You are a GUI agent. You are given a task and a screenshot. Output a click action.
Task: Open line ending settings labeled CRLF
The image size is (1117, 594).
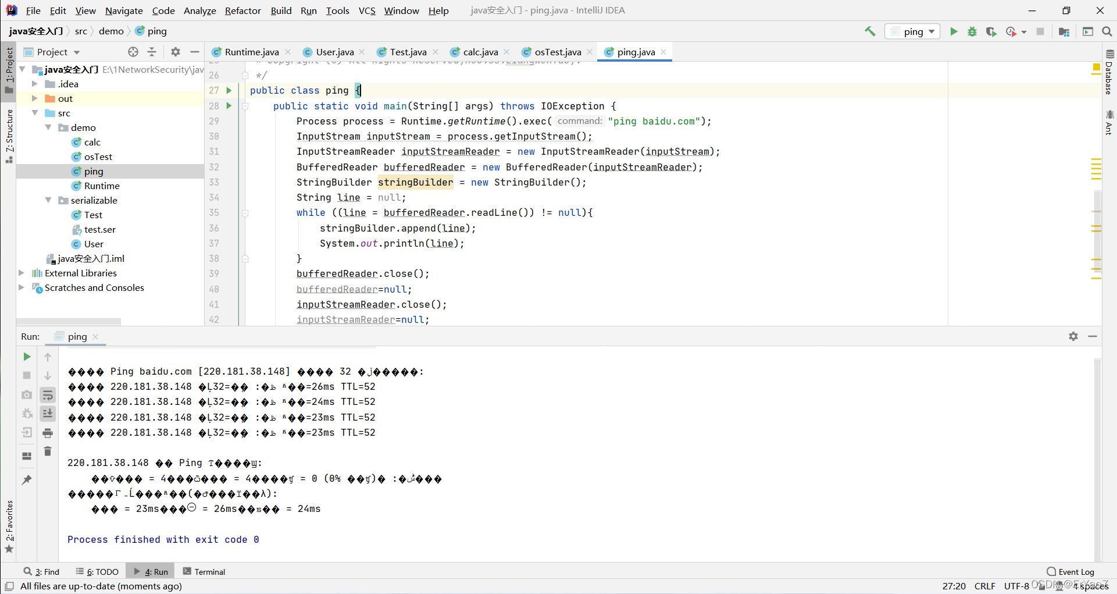pyautogui.click(x=985, y=586)
